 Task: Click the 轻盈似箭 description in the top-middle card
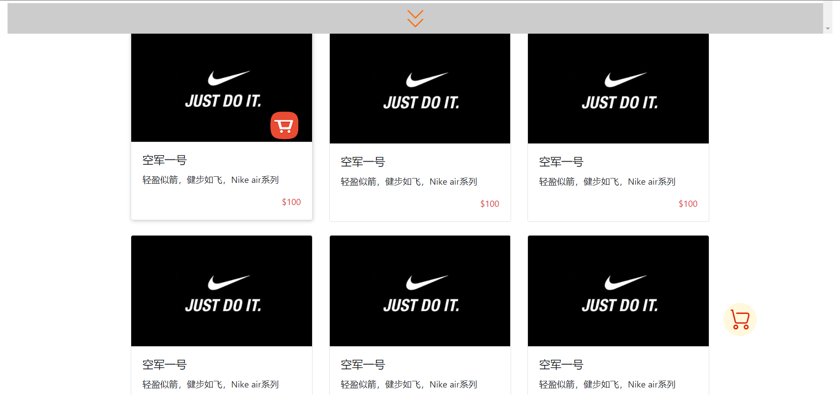[409, 182]
